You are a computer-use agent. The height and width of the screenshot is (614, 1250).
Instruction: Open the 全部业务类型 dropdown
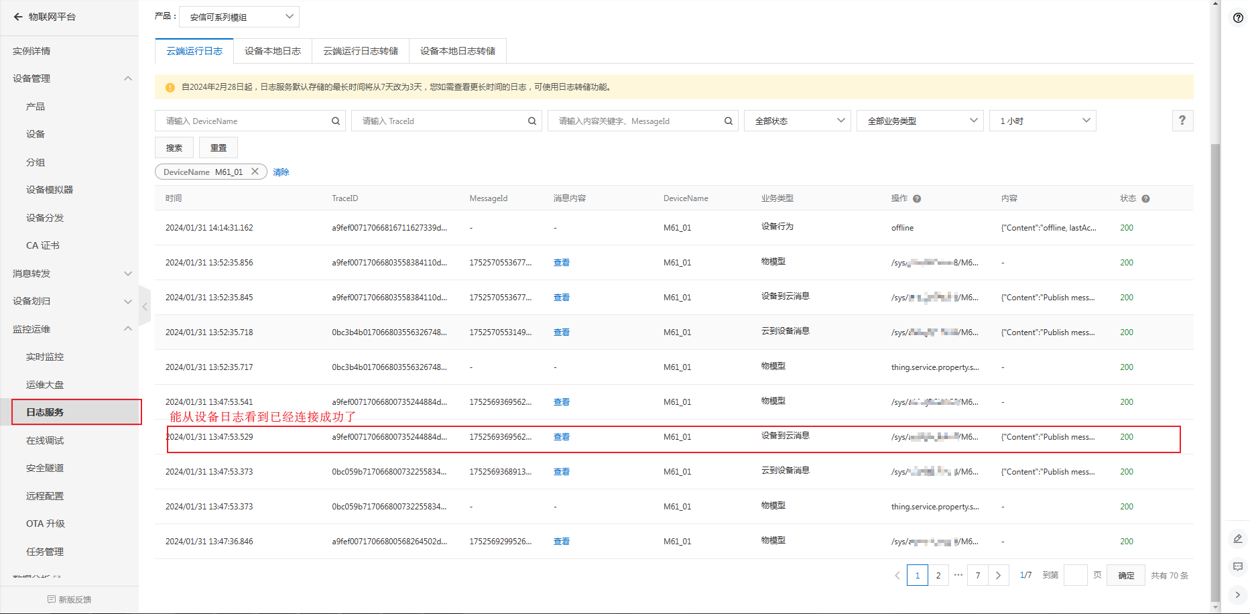pos(920,121)
